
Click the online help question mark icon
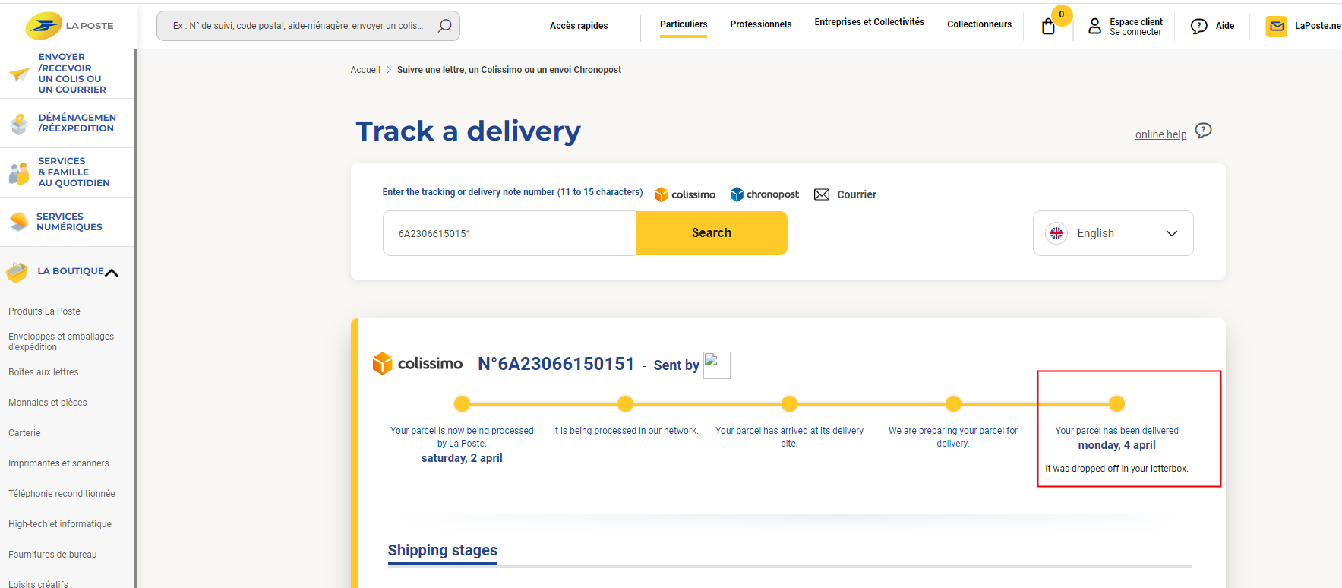click(x=1203, y=131)
